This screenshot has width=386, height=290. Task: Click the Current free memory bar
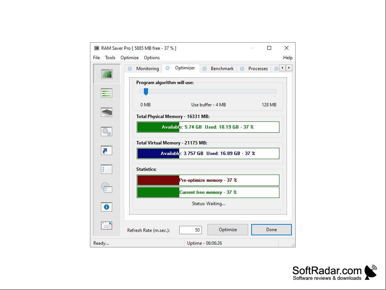(x=208, y=192)
